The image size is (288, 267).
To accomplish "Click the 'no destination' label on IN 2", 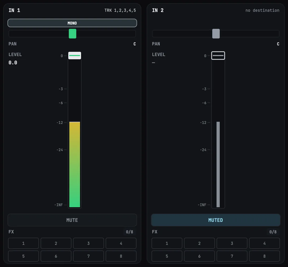I will 262,10.
